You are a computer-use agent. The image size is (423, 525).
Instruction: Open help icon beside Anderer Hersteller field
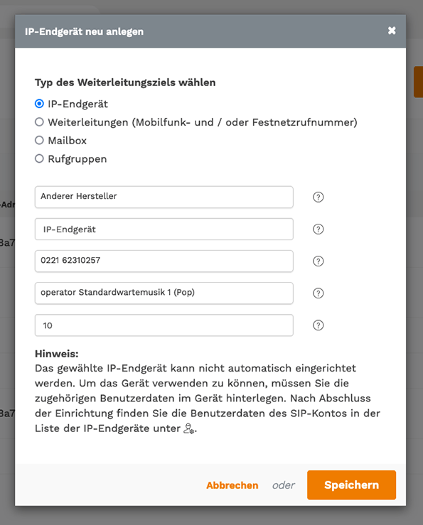[318, 197]
